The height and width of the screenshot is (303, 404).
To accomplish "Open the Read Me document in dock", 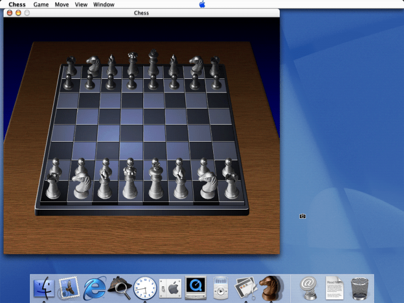I will [335, 288].
